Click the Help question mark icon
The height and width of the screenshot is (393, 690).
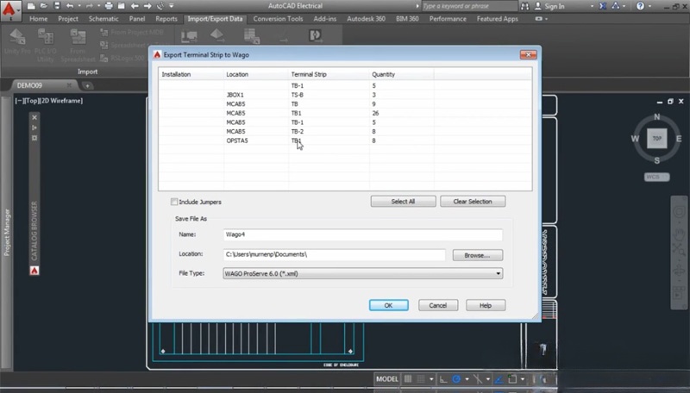coord(640,6)
